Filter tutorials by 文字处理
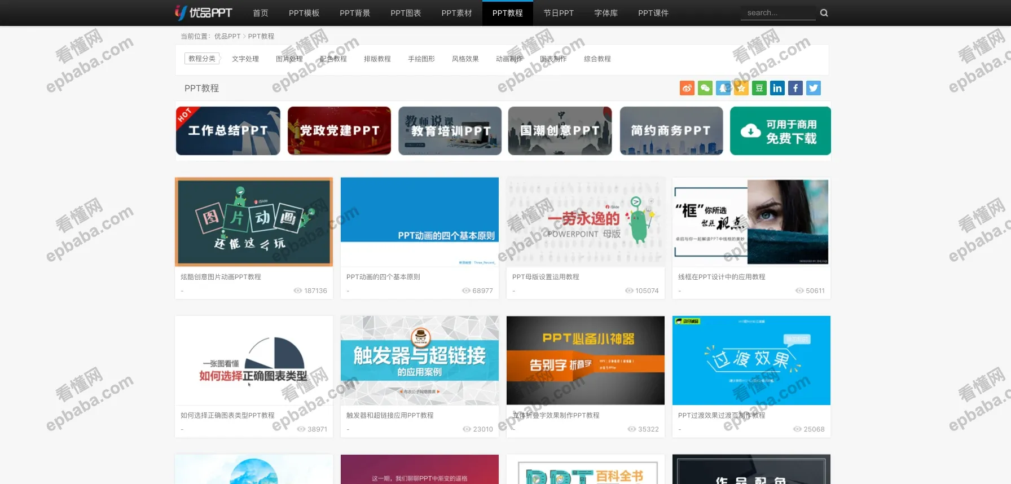The image size is (1011, 484). tap(245, 59)
